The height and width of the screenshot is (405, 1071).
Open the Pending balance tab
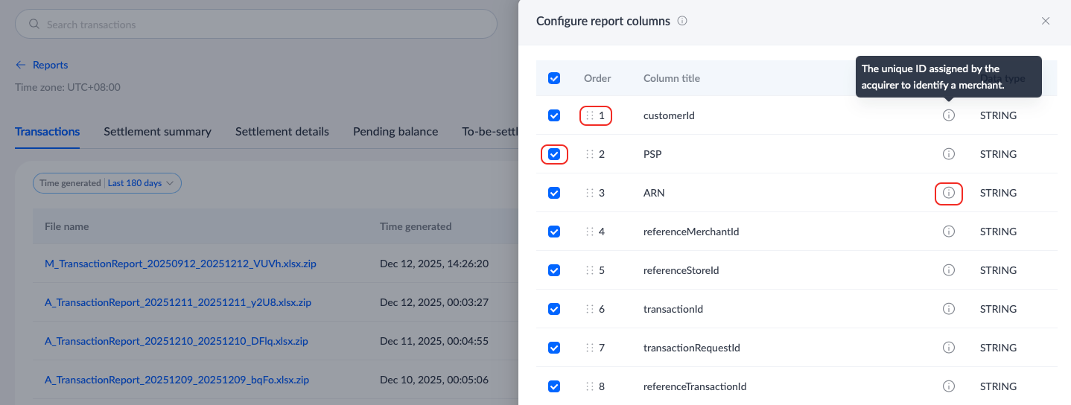point(395,132)
